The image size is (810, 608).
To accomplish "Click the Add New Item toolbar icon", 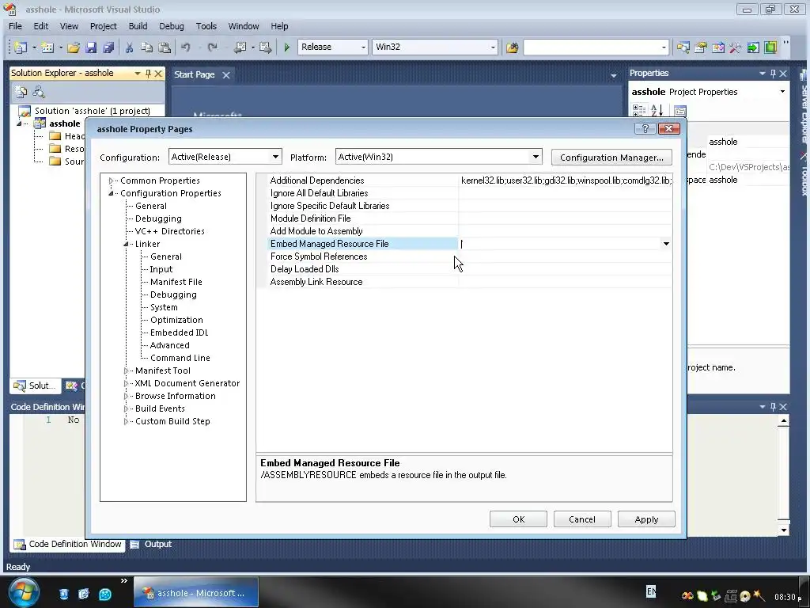I will (47, 47).
